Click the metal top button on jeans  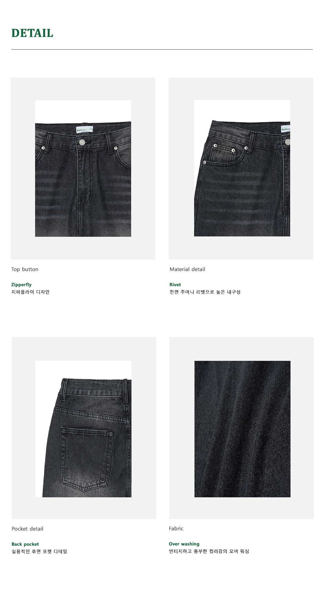coord(82,142)
